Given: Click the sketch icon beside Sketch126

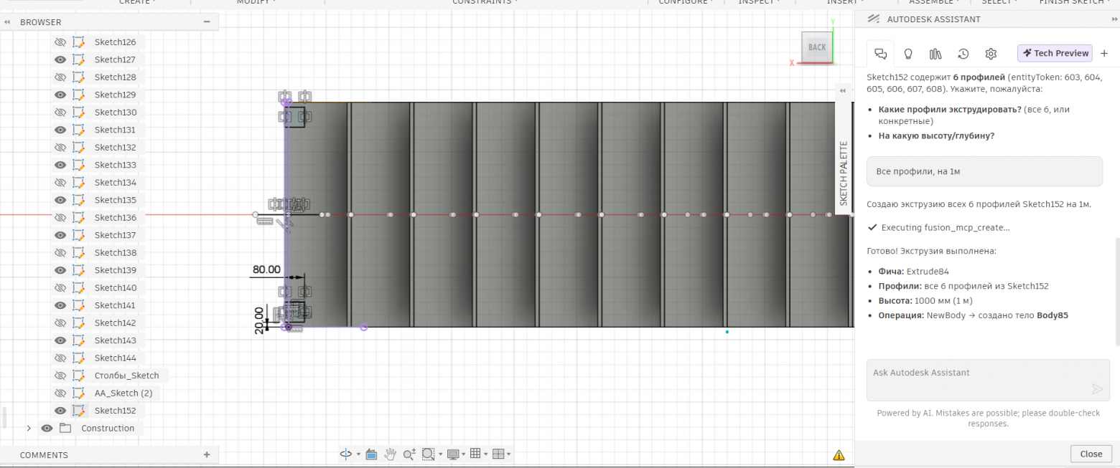Looking at the screenshot, I should pyautogui.click(x=78, y=42).
